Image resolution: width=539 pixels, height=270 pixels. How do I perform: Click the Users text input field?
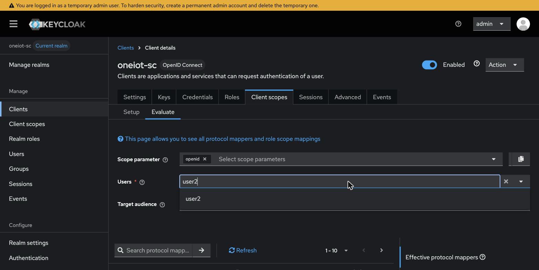pyautogui.click(x=339, y=181)
